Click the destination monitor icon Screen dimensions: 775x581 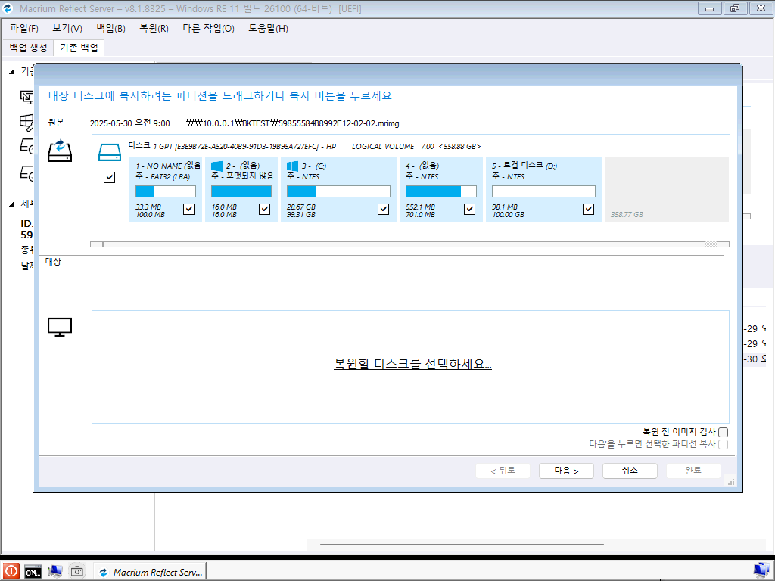coord(60,327)
